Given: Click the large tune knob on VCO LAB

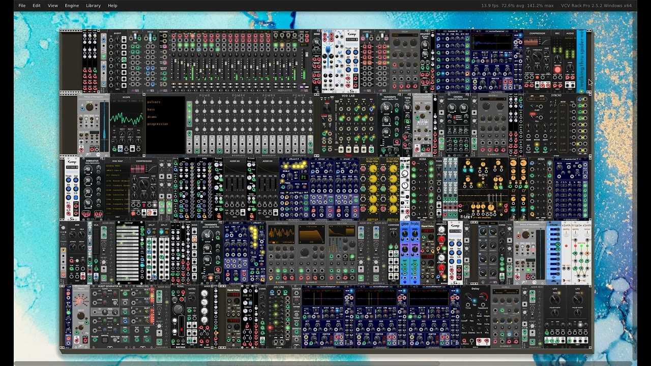Looking at the screenshot, I should (x=326, y=108).
